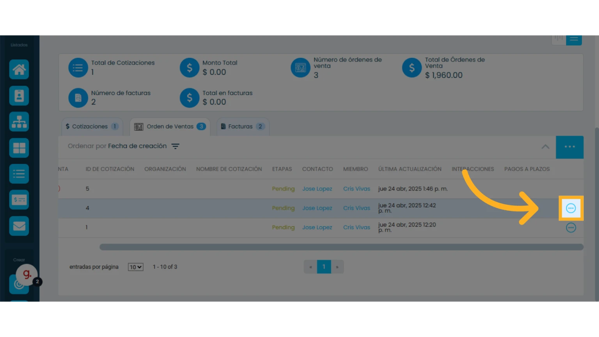Open contact Jose Lopez in row 5

click(x=317, y=189)
